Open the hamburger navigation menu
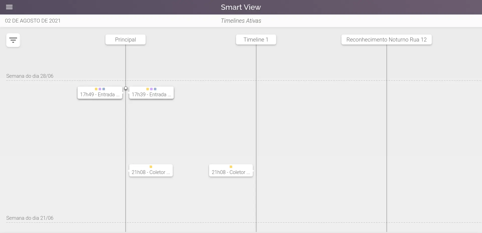The width and height of the screenshot is (482, 233). pyautogui.click(x=9, y=7)
